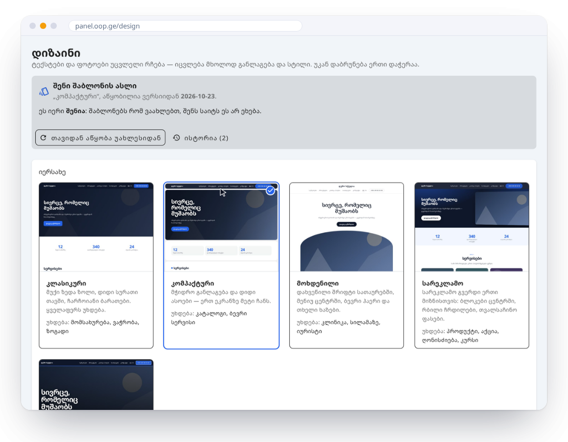
Task: Rebuild the copy with „თავიდან აწყობა უახლესიდან“
Action: (100, 138)
